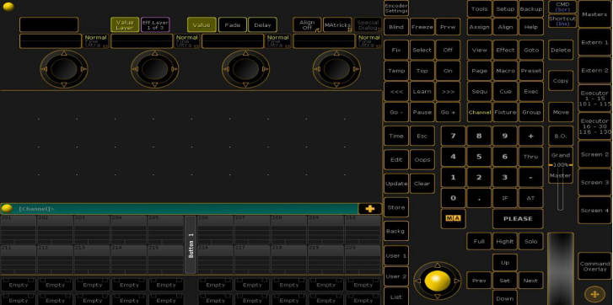Click the Shortcut (Ins) button
The width and height of the screenshot is (613, 305).
[x=562, y=21]
